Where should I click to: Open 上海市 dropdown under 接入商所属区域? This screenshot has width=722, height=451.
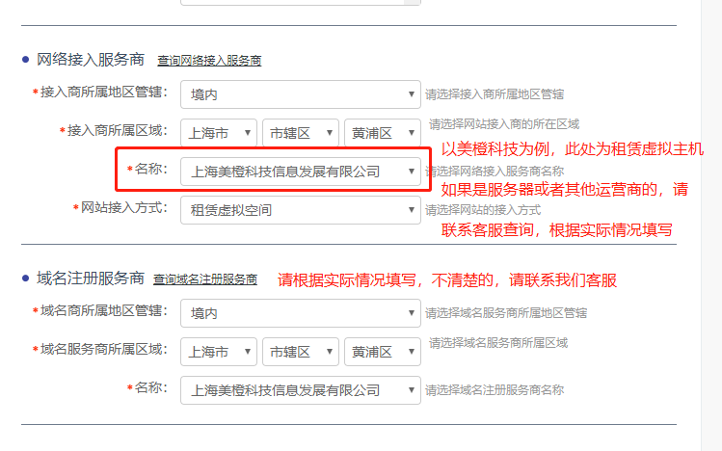218,132
